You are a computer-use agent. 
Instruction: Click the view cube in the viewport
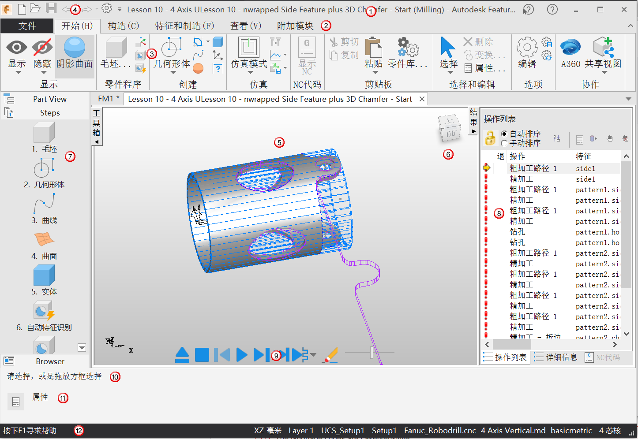[x=449, y=129]
